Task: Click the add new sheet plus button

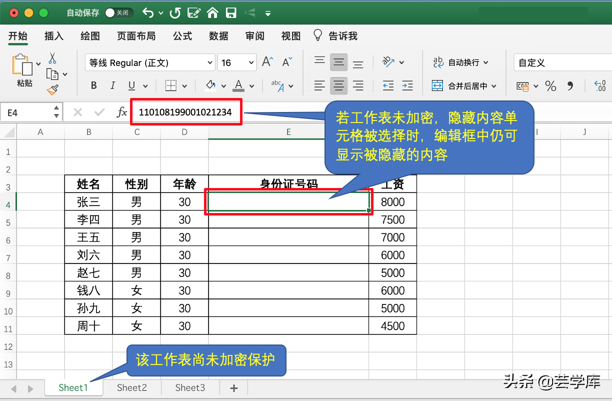Action: point(233,388)
